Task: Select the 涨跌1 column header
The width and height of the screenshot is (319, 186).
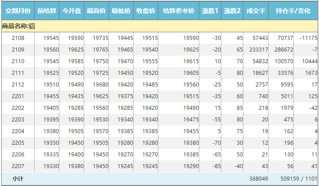Action: pos(210,10)
